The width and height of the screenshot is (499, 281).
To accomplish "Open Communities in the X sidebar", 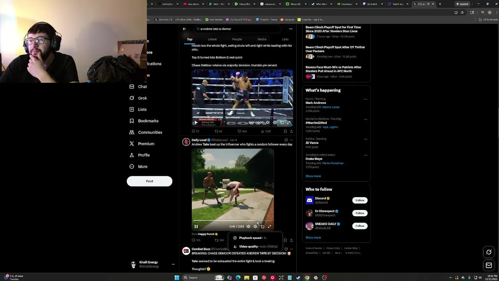I will 145,132.
